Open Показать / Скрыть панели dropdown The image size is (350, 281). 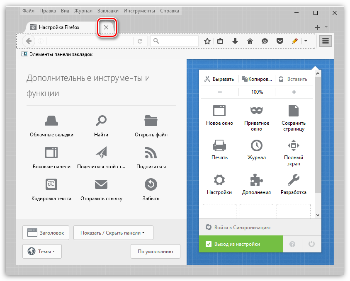point(113,233)
